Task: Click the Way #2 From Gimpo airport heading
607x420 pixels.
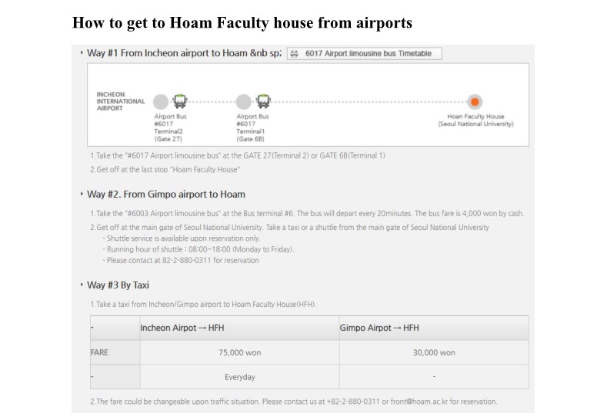Action: [x=166, y=195]
